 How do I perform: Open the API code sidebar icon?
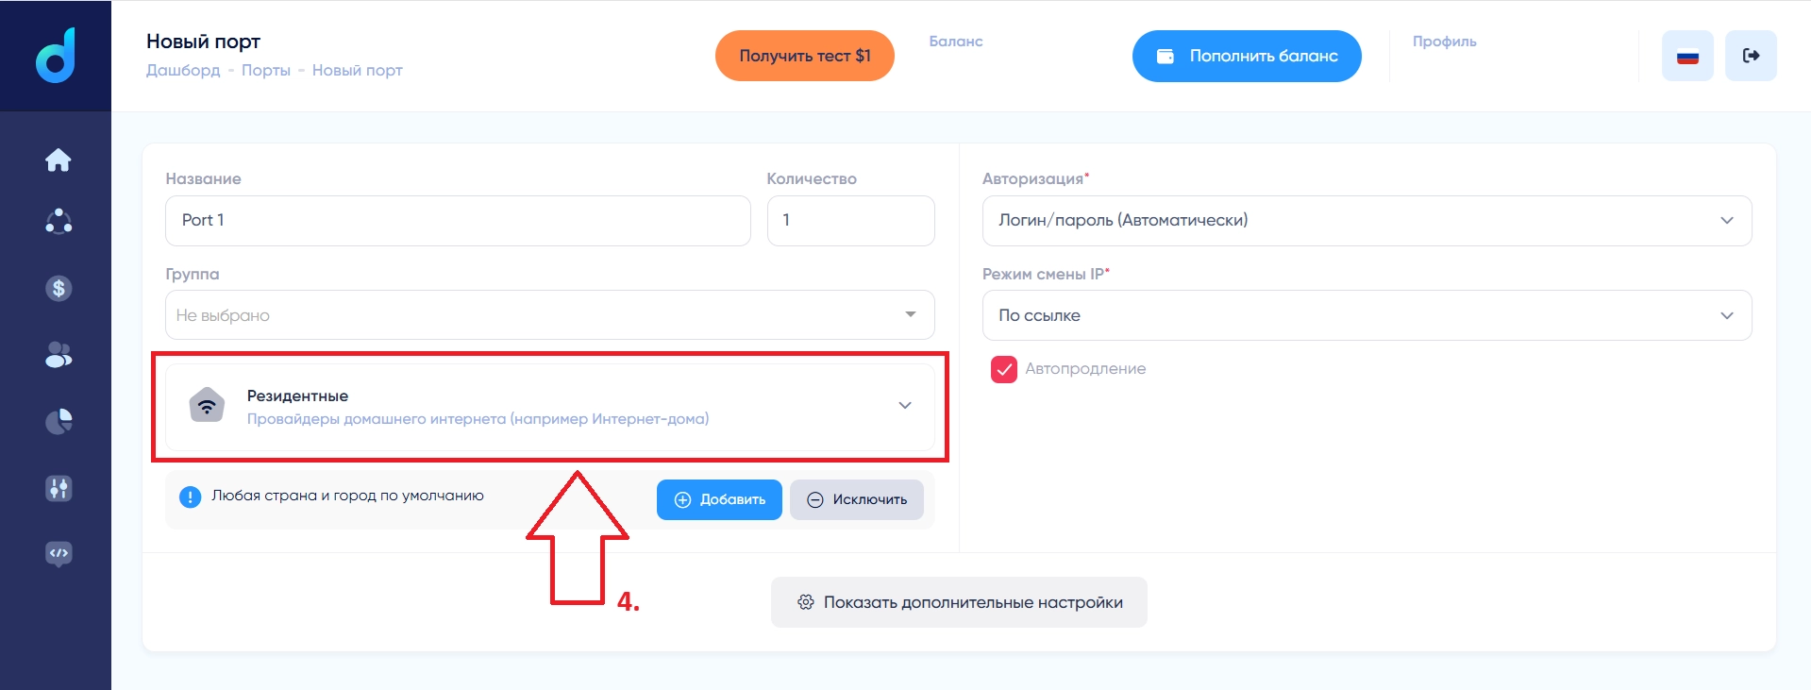pos(59,554)
